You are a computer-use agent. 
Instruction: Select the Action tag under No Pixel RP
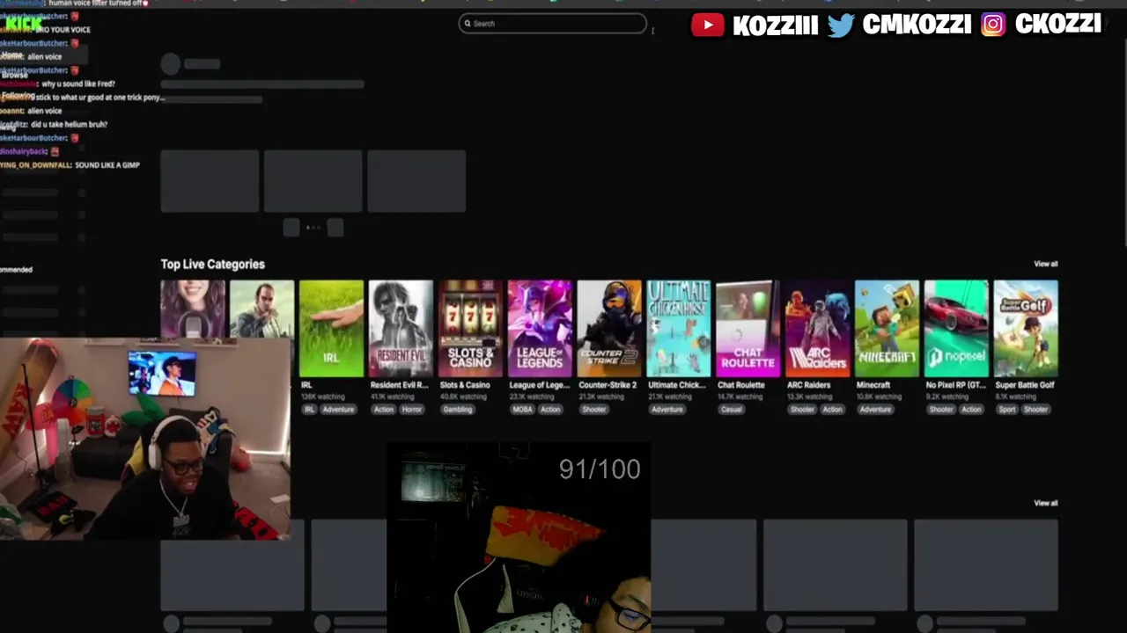click(971, 410)
